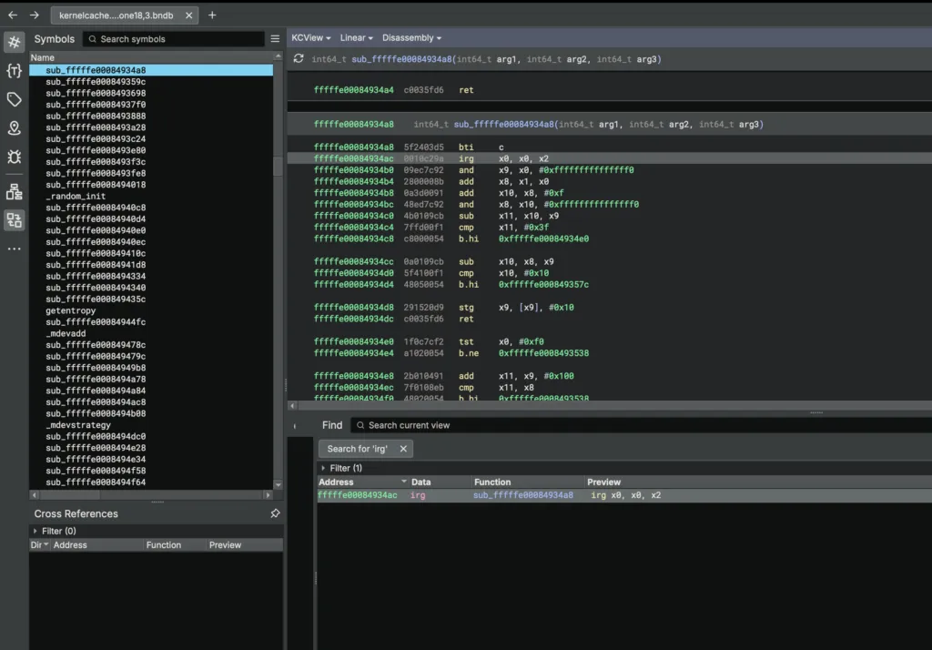Open the Tags sidebar icon
This screenshot has height=650, width=932.
click(15, 99)
